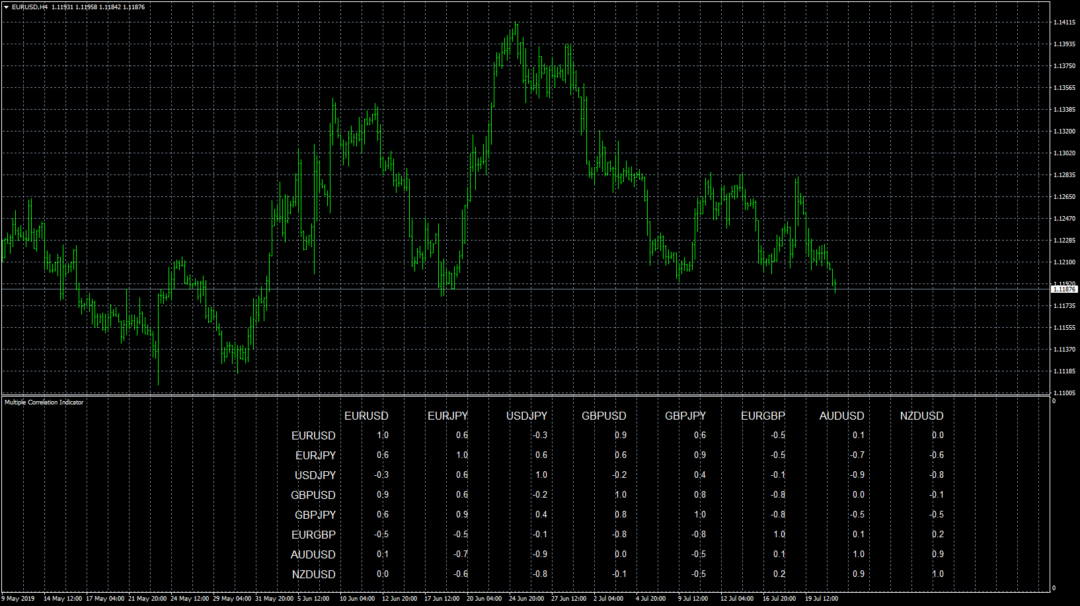1080x606 pixels.
Task: Click the 14 May 12:00 time label
Action: pos(63,599)
